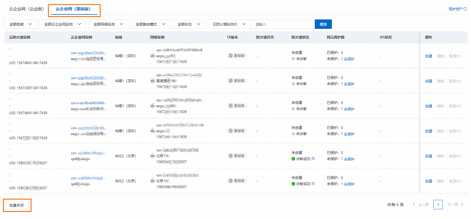Click the 云防火墙实例 column header
The width and height of the screenshot is (471, 219).
point(20,37)
